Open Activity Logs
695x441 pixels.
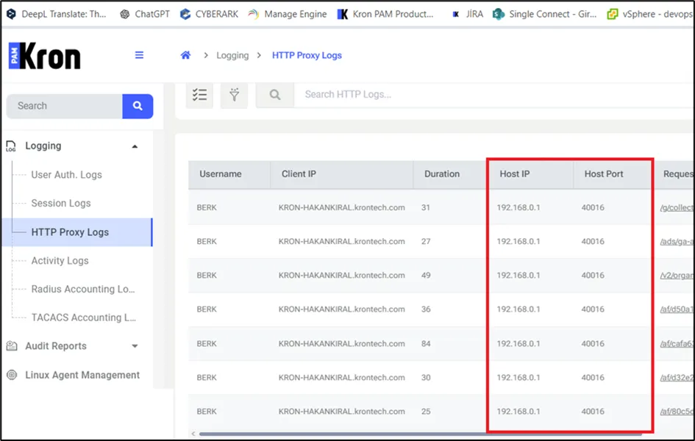point(60,261)
